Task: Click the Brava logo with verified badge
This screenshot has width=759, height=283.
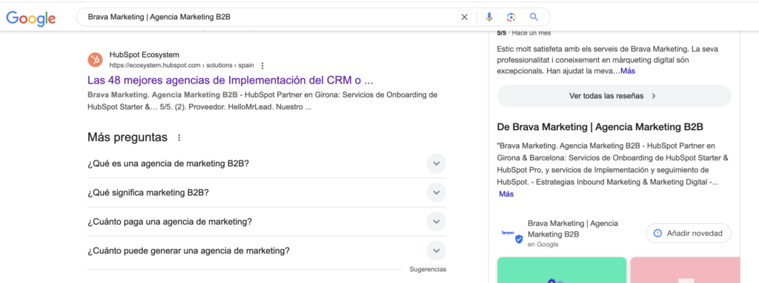Action: pos(512,235)
